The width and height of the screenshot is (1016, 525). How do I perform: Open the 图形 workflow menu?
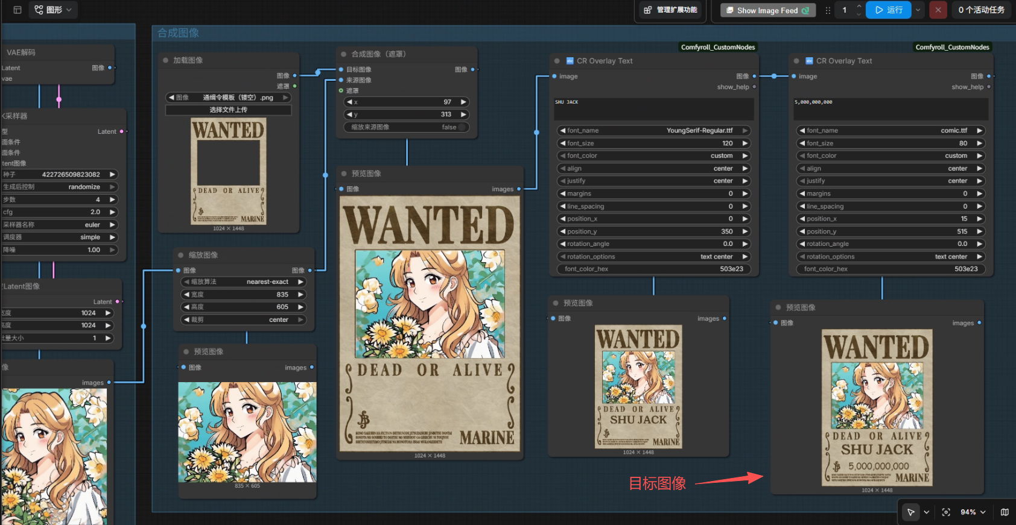click(53, 10)
